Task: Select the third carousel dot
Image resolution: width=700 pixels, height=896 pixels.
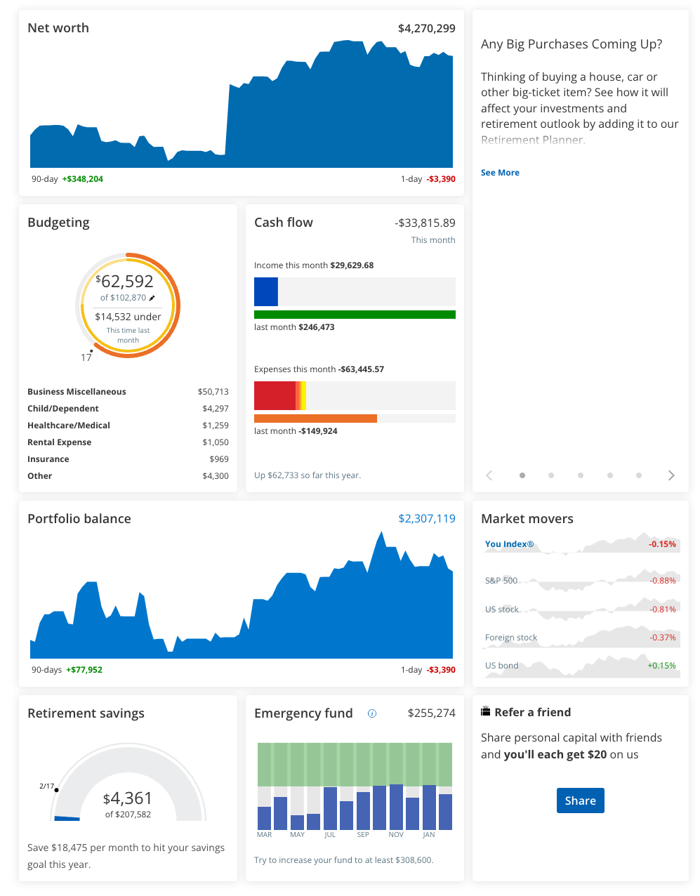Action: 581,475
